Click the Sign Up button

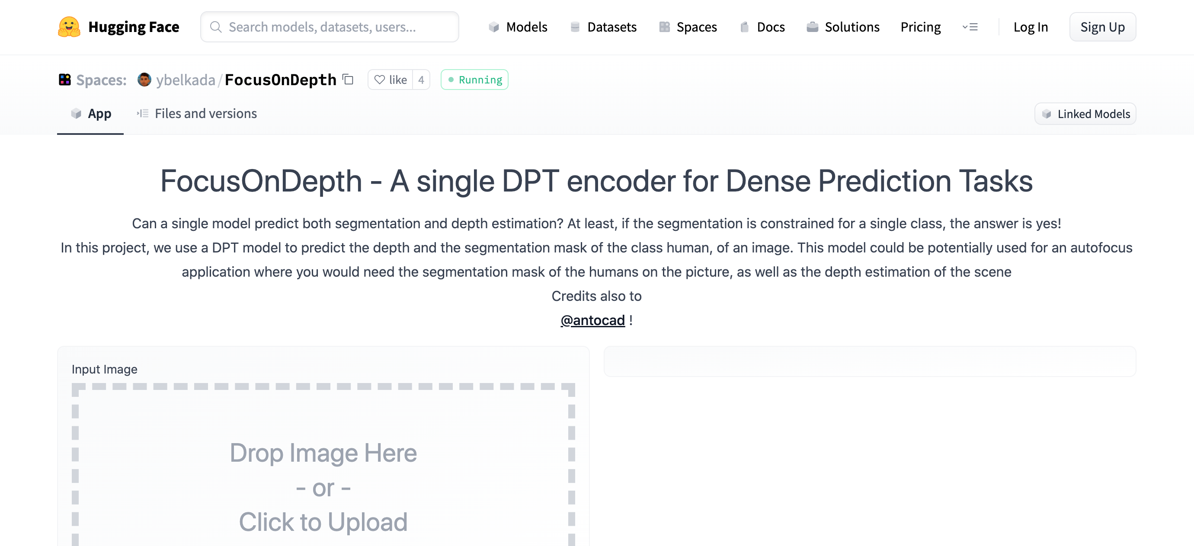(x=1102, y=27)
